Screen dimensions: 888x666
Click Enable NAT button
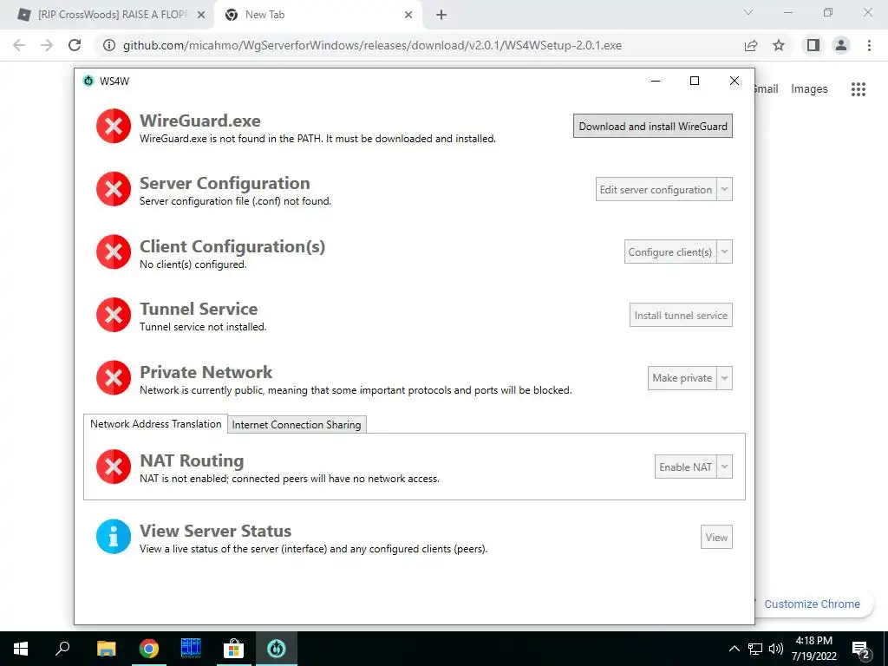point(685,467)
